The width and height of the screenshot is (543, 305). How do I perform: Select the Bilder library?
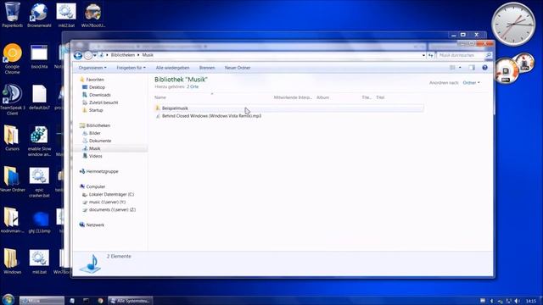94,133
